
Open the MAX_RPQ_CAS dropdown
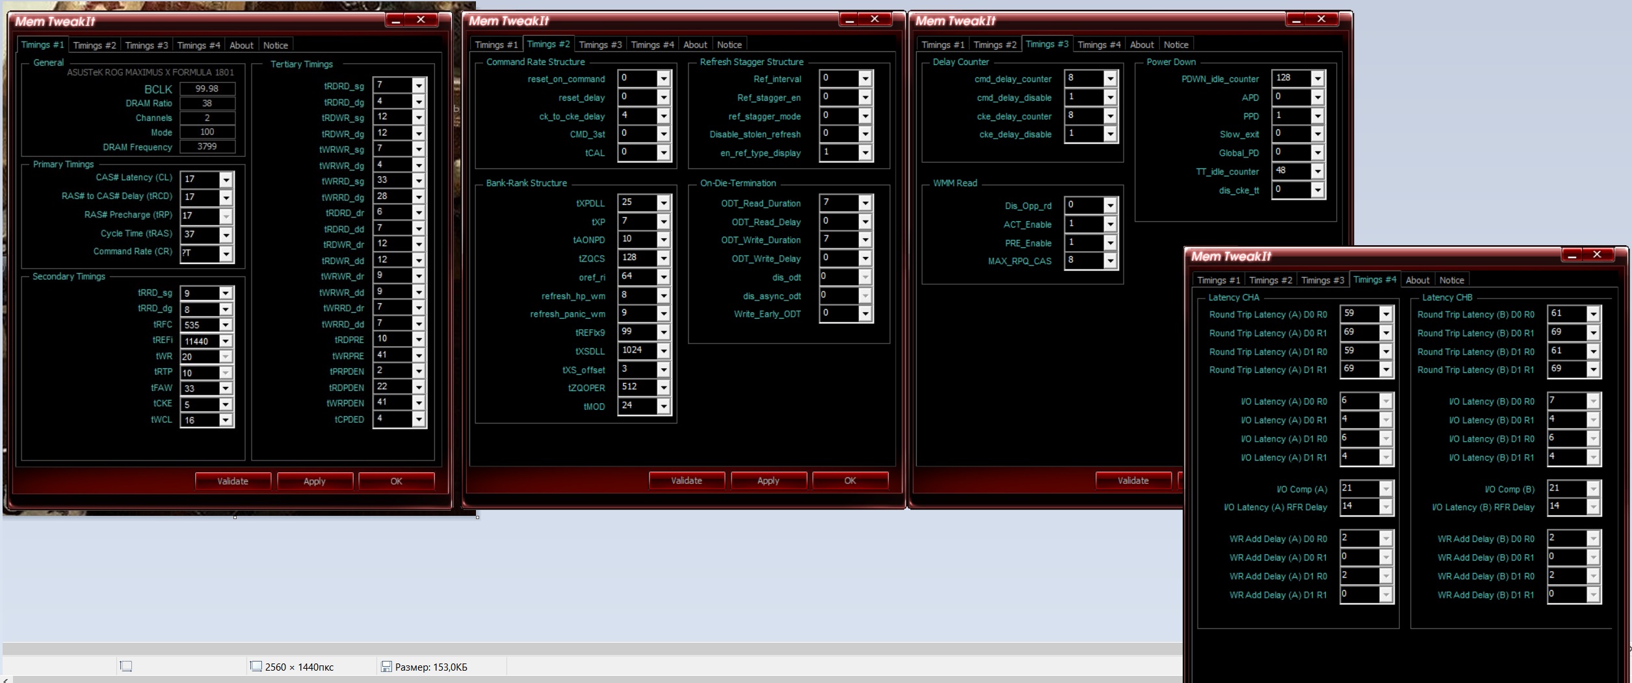click(1110, 261)
